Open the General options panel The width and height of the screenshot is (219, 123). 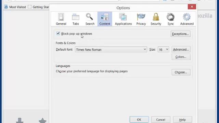61,19
